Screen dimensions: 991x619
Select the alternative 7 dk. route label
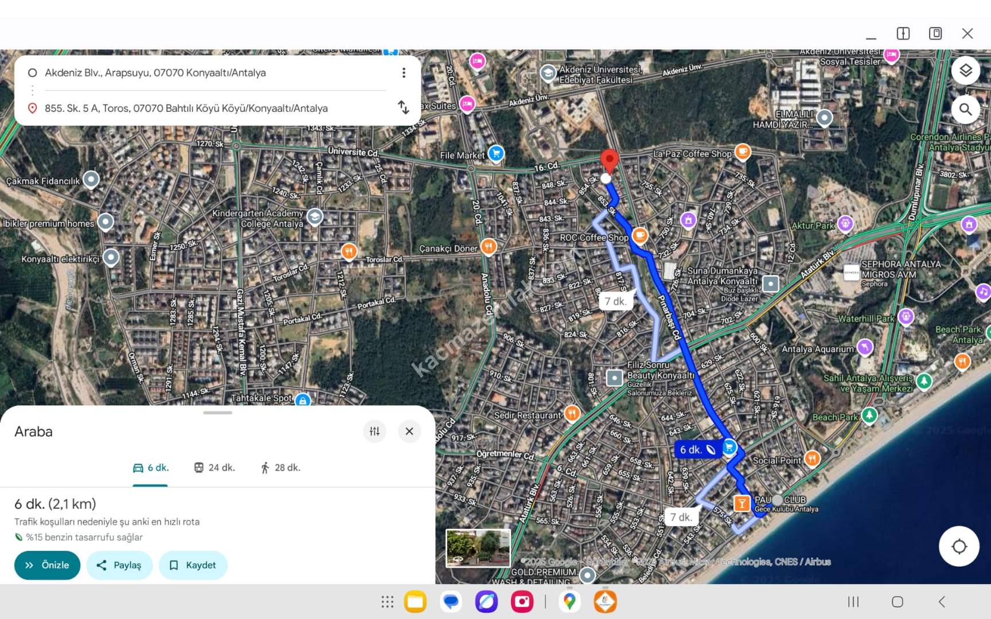tap(615, 301)
